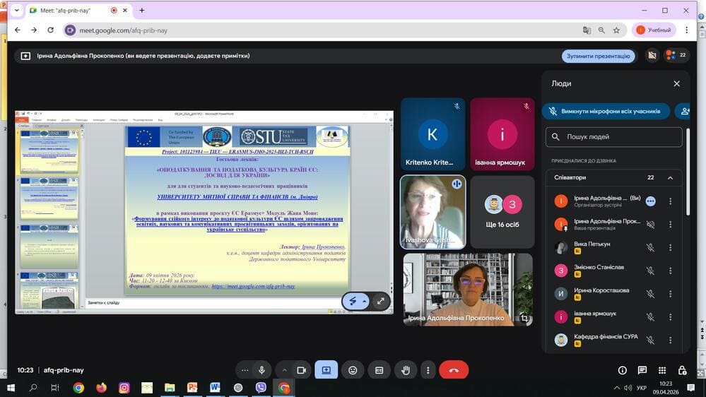The width and height of the screenshot is (706, 397).
Task: Close the Люди side panel
Action: click(x=676, y=83)
